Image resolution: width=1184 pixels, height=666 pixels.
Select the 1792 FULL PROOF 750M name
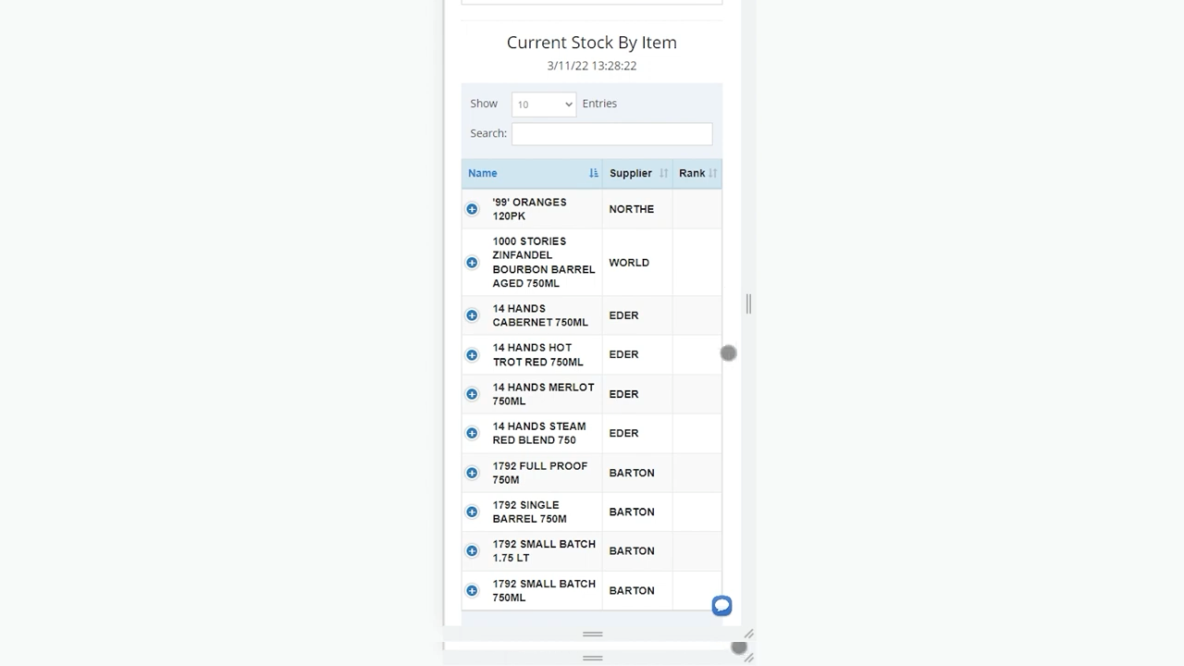539,473
